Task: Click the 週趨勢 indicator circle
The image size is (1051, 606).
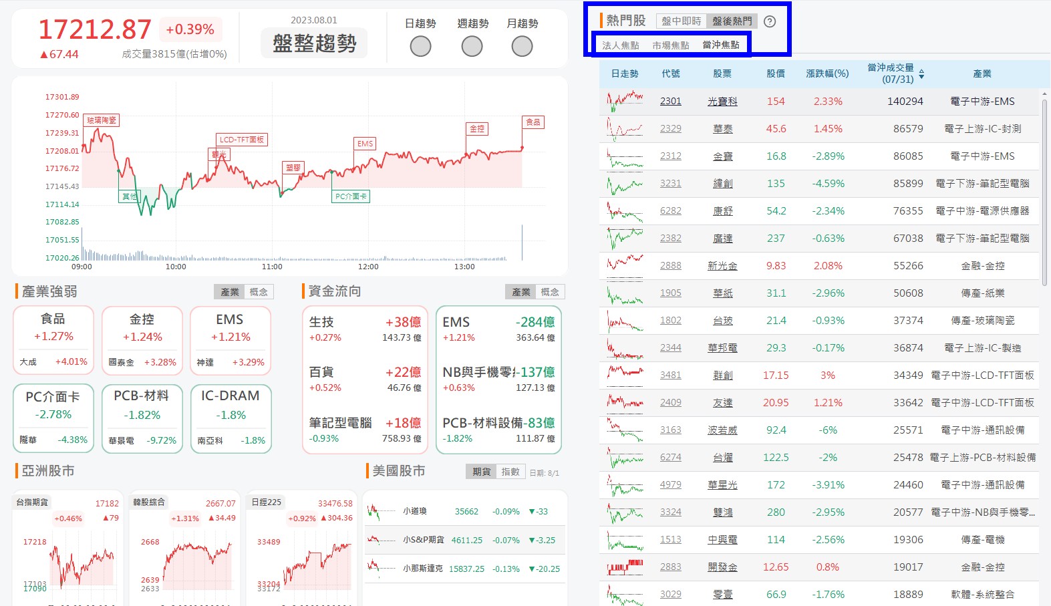Action: (472, 46)
